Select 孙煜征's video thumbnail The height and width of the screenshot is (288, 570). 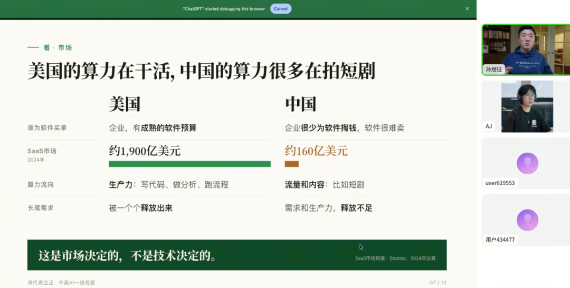click(x=526, y=49)
